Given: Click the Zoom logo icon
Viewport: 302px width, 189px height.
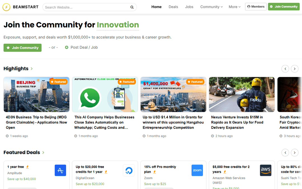Looking at the screenshot, I should (197, 170).
